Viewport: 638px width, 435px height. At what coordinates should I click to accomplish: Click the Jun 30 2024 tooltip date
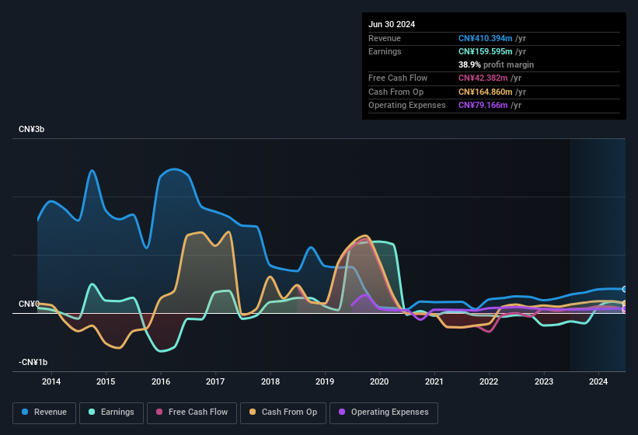(392, 24)
